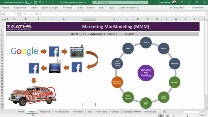Click the zoom slider handle
Image resolution: width=208 pixels, height=117 pixels.
click(x=188, y=116)
